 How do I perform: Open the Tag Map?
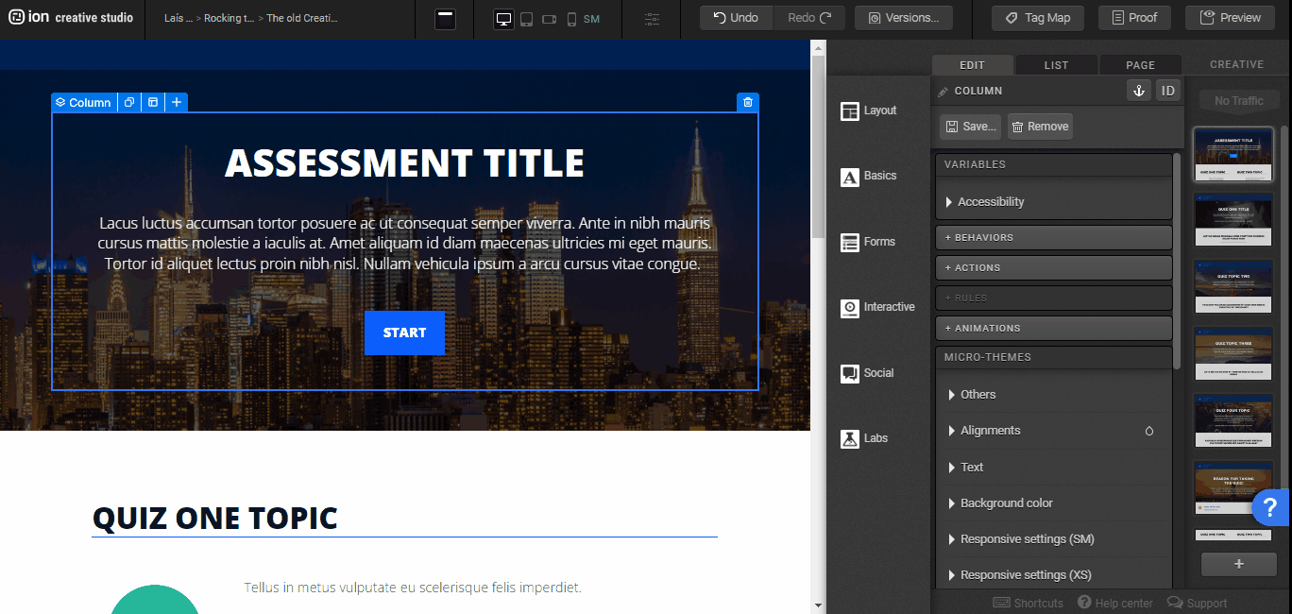click(x=1036, y=18)
